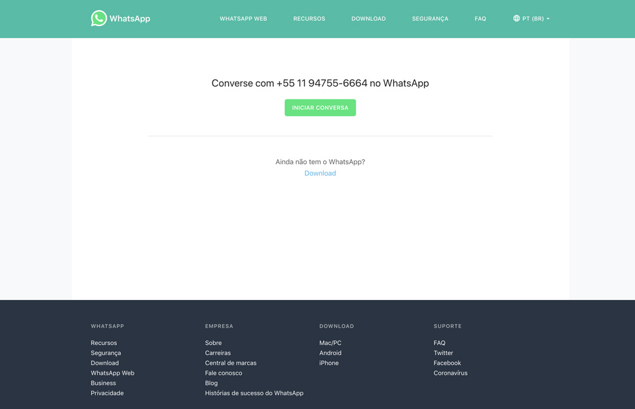Click the WhatsApp logo icon
635x409 pixels.
pyautogui.click(x=99, y=18)
